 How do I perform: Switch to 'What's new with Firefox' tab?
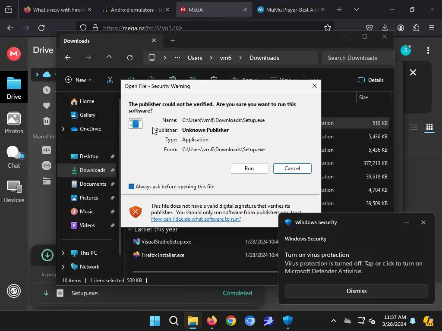(x=58, y=9)
